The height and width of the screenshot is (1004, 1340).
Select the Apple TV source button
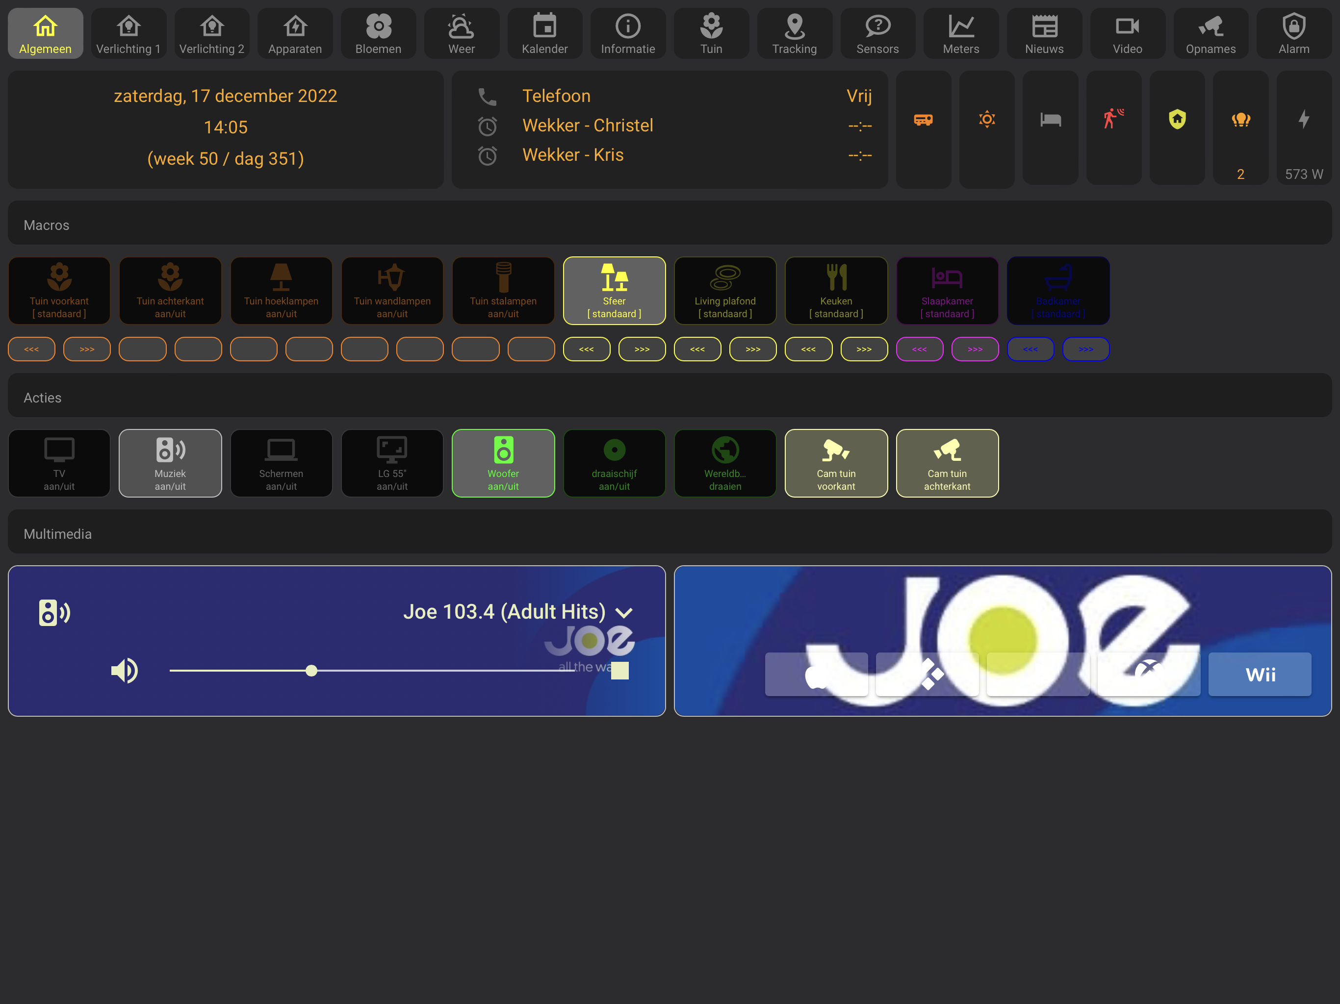pyautogui.click(x=817, y=674)
